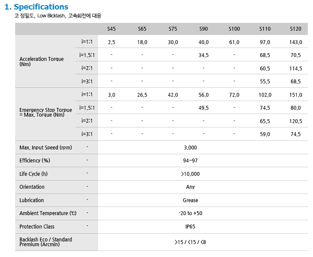The width and height of the screenshot is (313, 257).
Task: Click the backlash value >15 / <15 / <8
Action: (x=190, y=242)
